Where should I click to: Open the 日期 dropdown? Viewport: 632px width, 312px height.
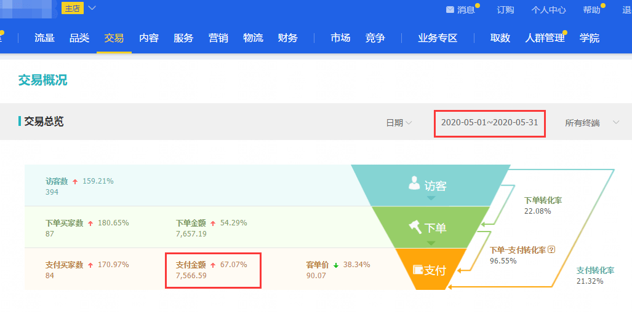click(x=399, y=123)
